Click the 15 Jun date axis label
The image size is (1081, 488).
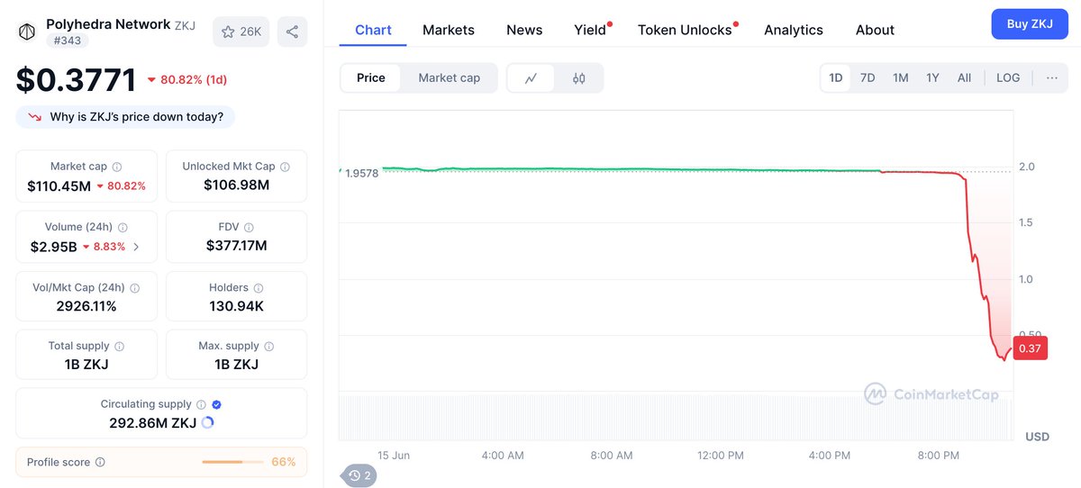[394, 456]
